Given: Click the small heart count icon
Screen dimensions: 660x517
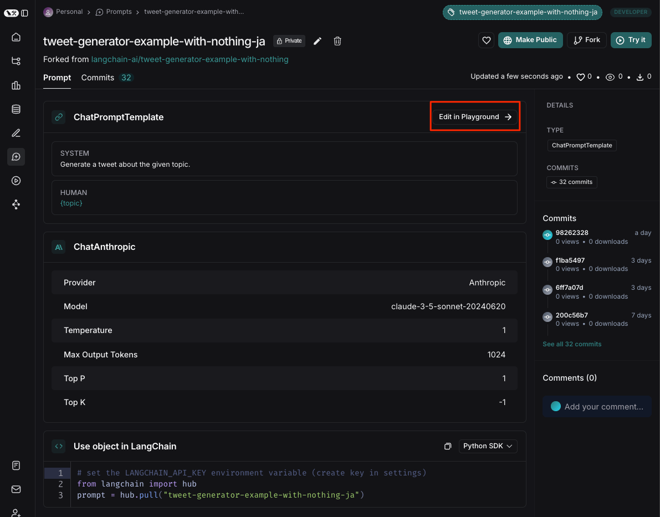Looking at the screenshot, I should 580,77.
